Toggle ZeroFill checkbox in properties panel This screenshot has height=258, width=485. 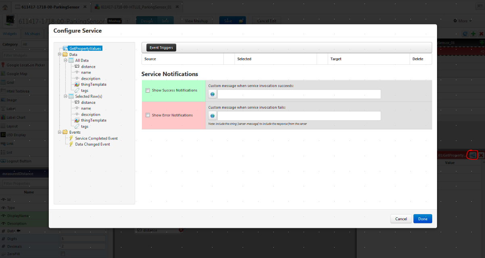[62, 254]
